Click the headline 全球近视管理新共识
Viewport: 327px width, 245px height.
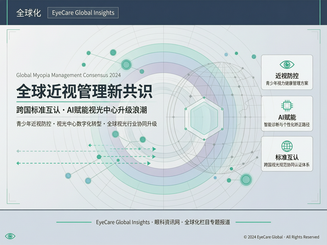click(x=84, y=91)
